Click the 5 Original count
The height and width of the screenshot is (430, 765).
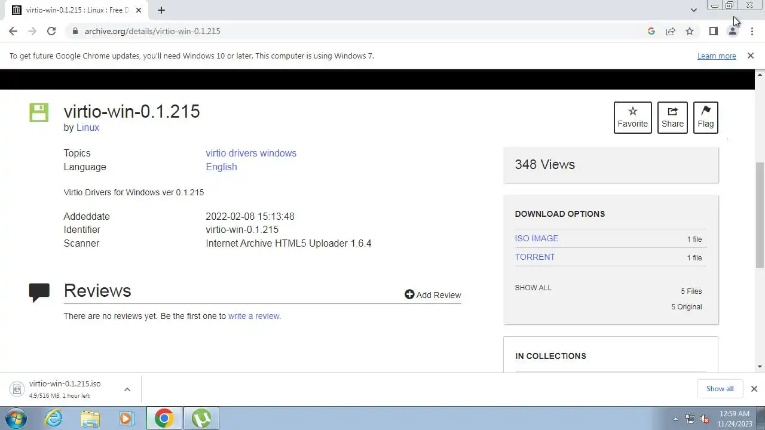[686, 307]
